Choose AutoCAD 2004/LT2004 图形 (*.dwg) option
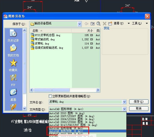The image size is (154, 137). (88, 119)
